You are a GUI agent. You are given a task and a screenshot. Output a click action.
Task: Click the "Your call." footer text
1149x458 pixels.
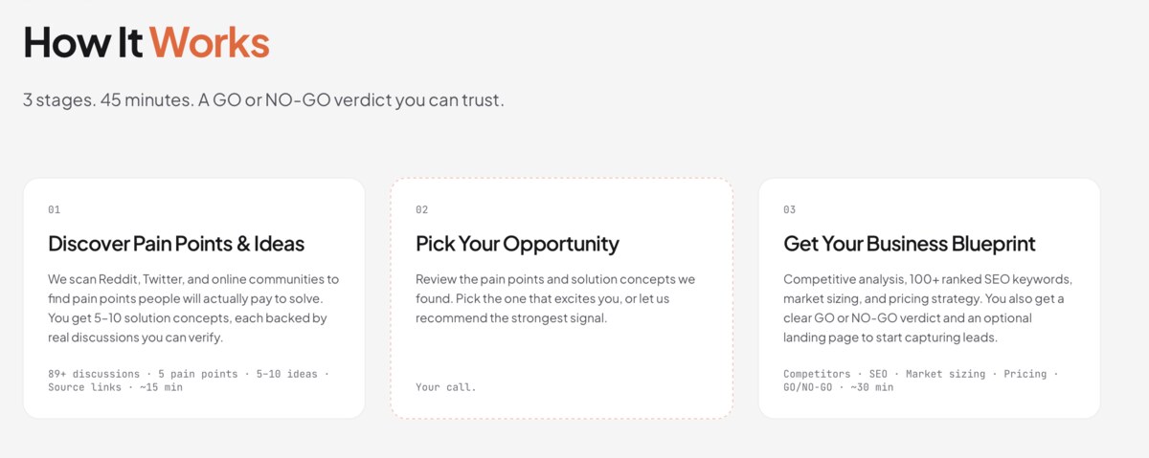[445, 387]
